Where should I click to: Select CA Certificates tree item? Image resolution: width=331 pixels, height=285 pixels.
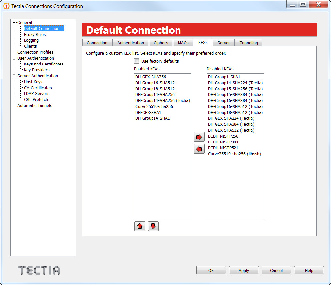38,88
